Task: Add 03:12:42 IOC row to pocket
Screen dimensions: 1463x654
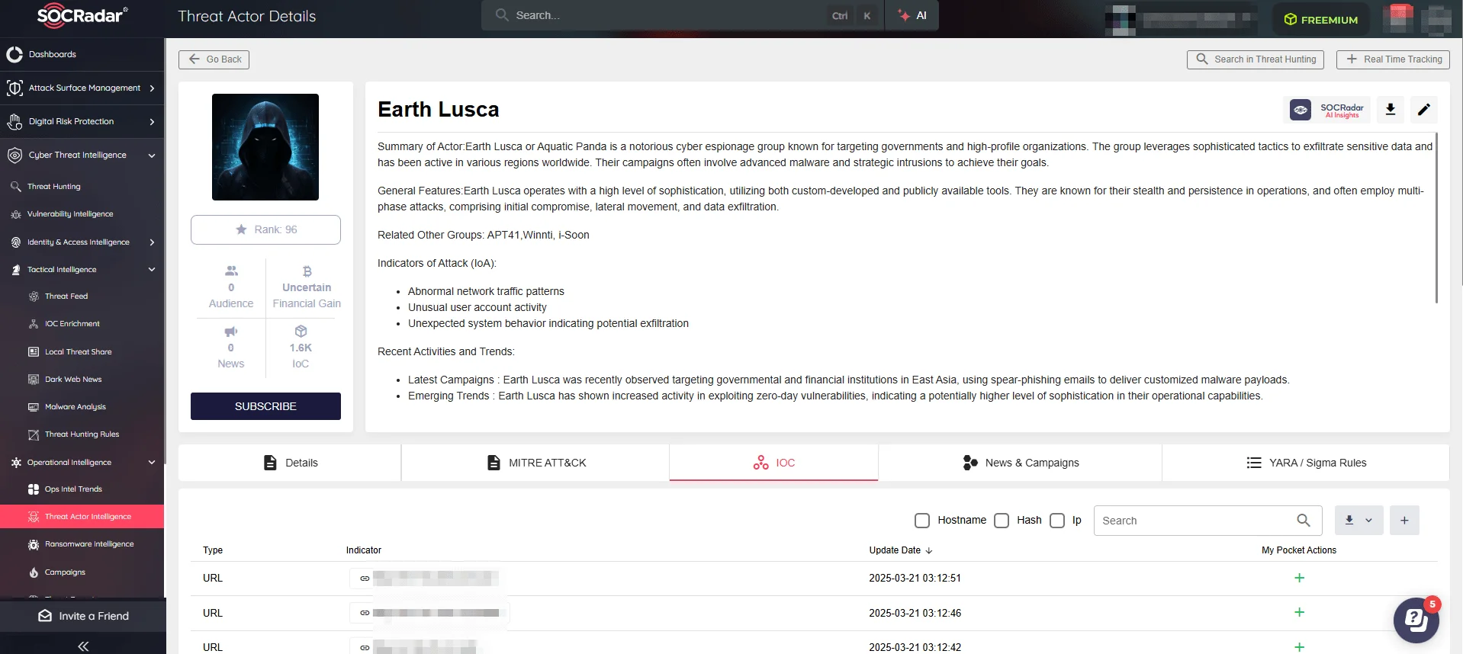Action: (1299, 647)
